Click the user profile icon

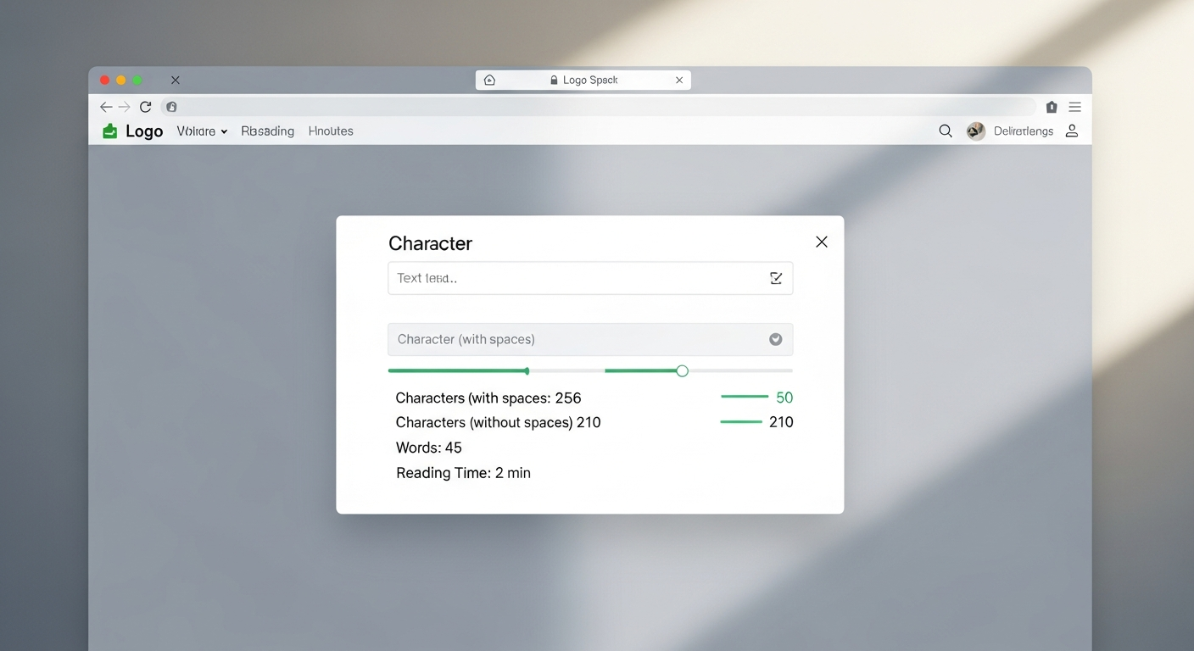1072,131
